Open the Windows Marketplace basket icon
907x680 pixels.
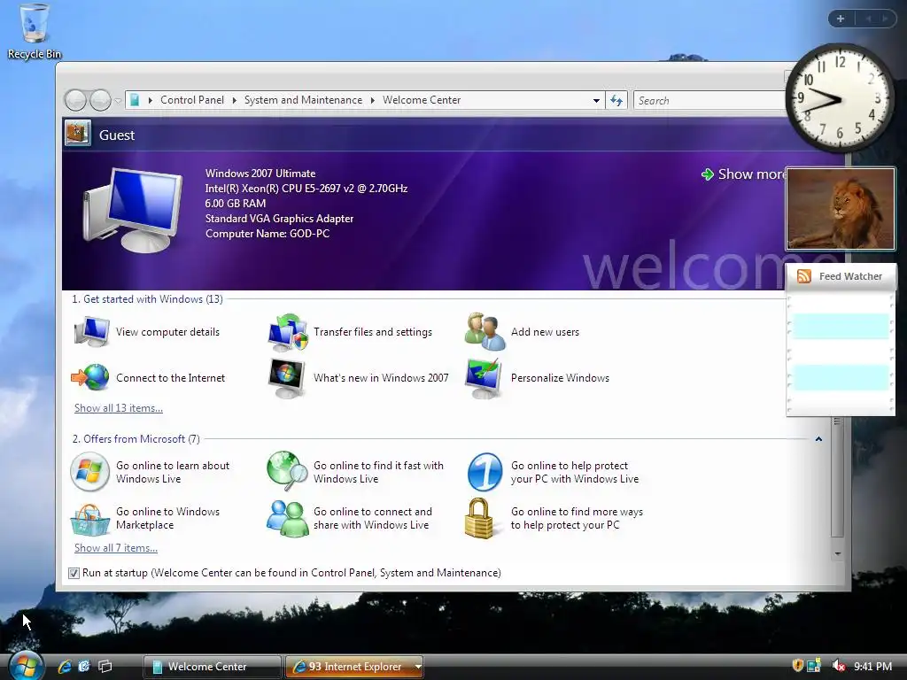point(90,519)
